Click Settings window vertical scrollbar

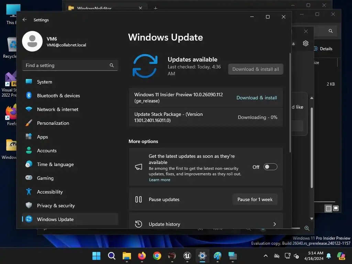pyautogui.click(x=290, y=103)
